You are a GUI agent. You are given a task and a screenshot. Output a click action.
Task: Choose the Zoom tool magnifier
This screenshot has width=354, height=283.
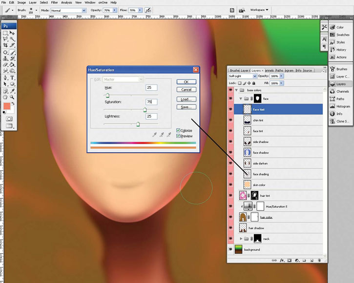(12, 97)
